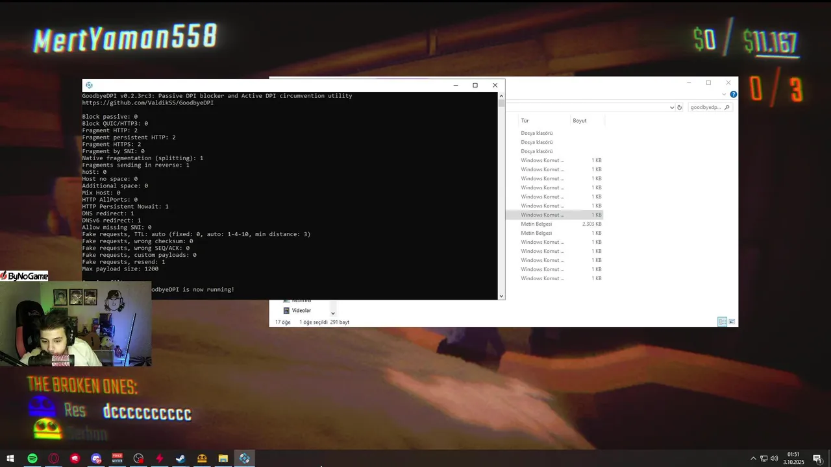Open the Explorer address bar history dropdown
This screenshot has height=467, width=831.
tap(672, 108)
